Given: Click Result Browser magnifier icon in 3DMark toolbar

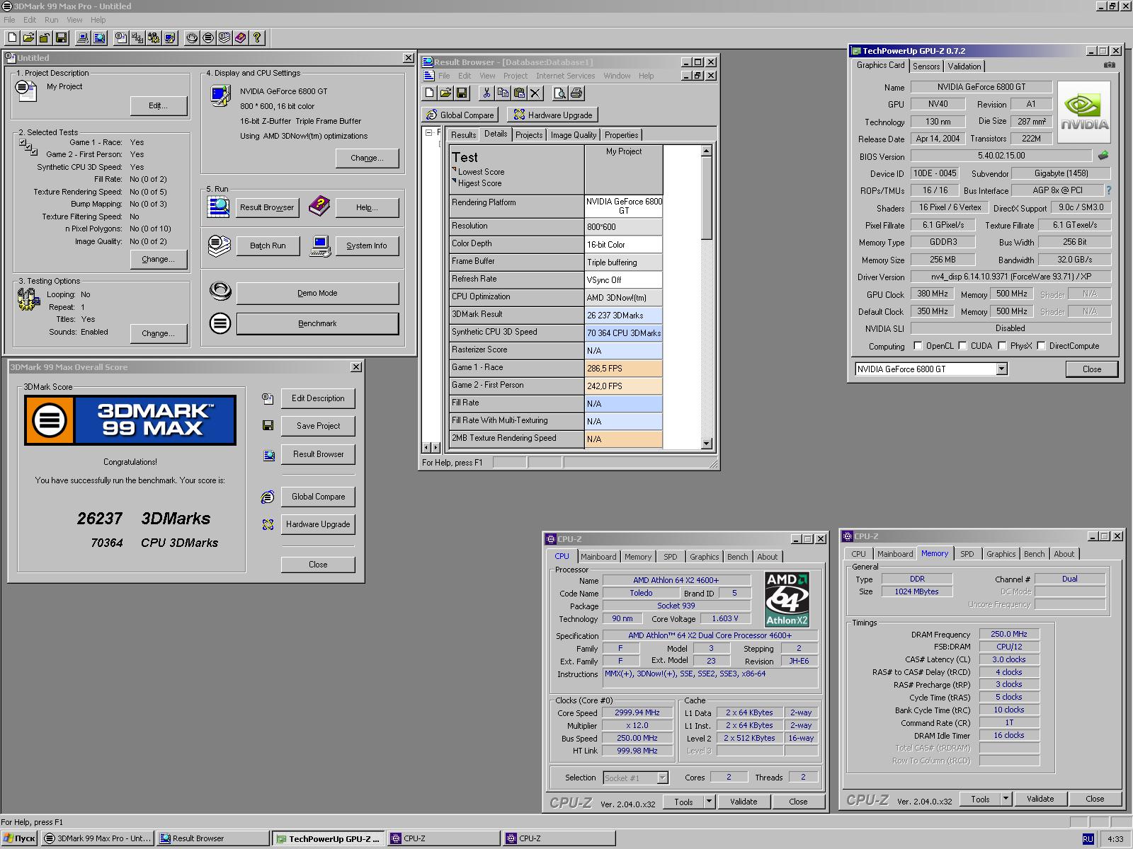Looking at the screenshot, I should (x=99, y=38).
